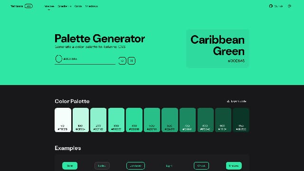This screenshot has height=171, width=304.
Task: Click Export code button
Action: click(x=237, y=101)
